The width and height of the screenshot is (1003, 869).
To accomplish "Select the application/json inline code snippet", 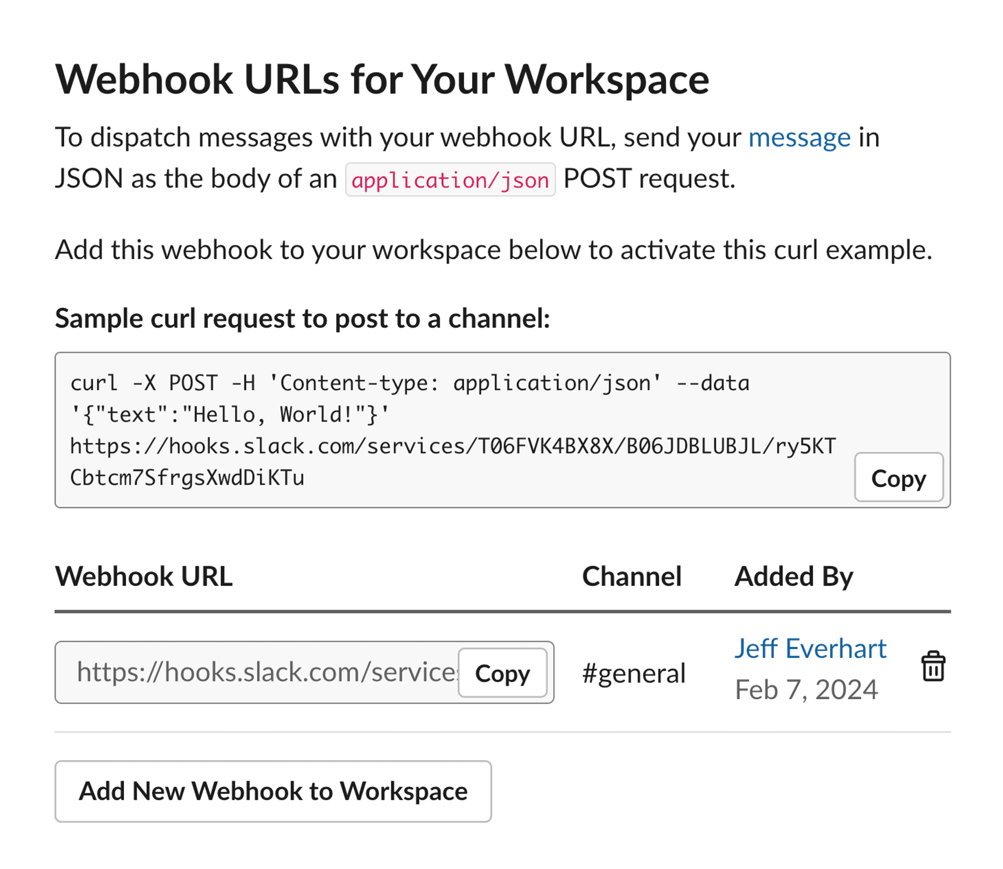I will pos(450,179).
